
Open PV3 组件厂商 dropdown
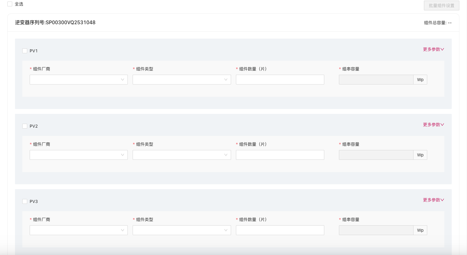(x=79, y=230)
